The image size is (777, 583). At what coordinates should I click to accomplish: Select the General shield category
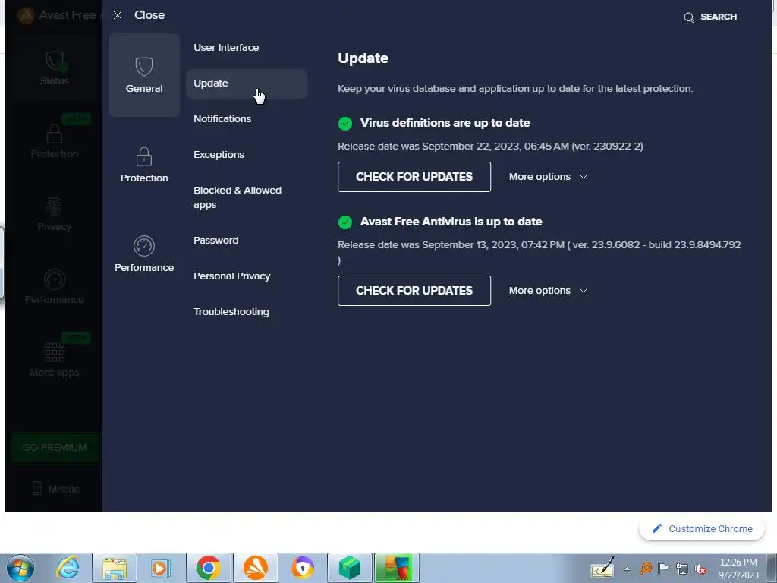click(144, 75)
